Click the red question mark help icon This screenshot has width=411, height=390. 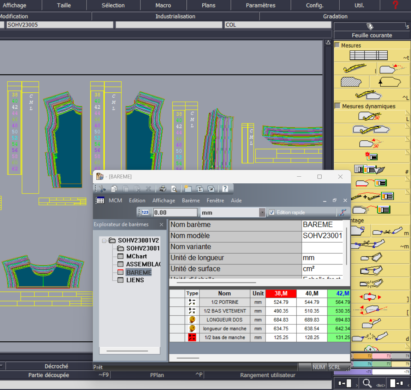tap(395, 5)
